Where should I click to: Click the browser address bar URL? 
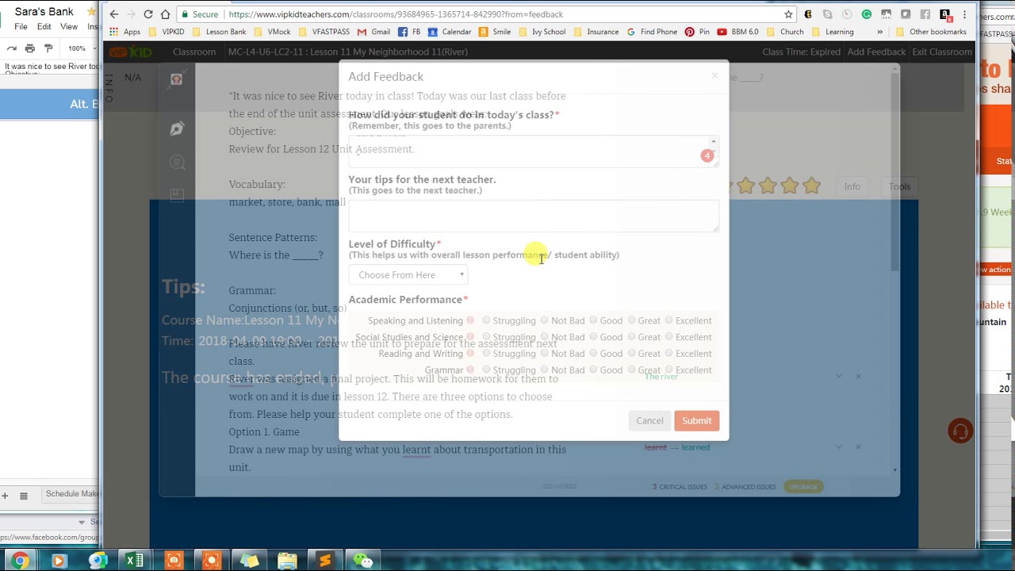click(x=396, y=14)
